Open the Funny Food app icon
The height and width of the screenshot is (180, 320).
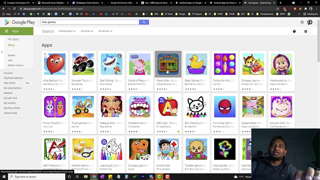55,106
